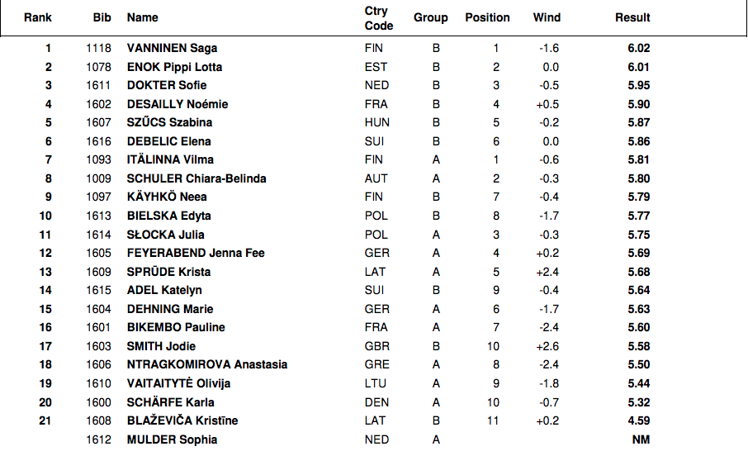Select the 4.59 result for BLAŽEVIČA Kristīne
748x456 pixels.
pos(637,420)
